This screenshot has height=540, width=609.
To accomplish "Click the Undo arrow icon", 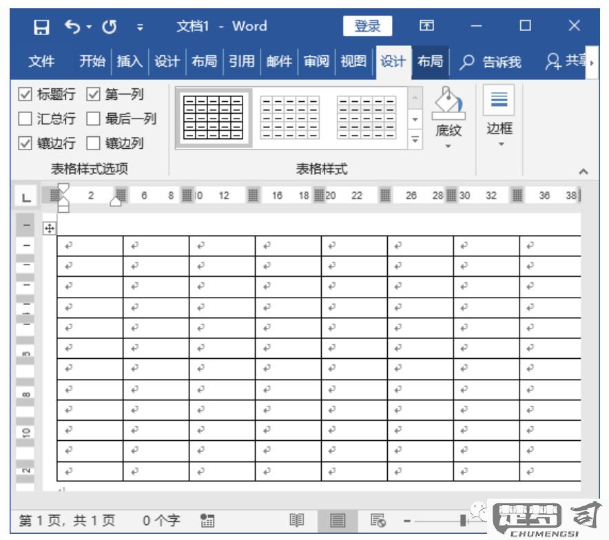I will click(72, 27).
